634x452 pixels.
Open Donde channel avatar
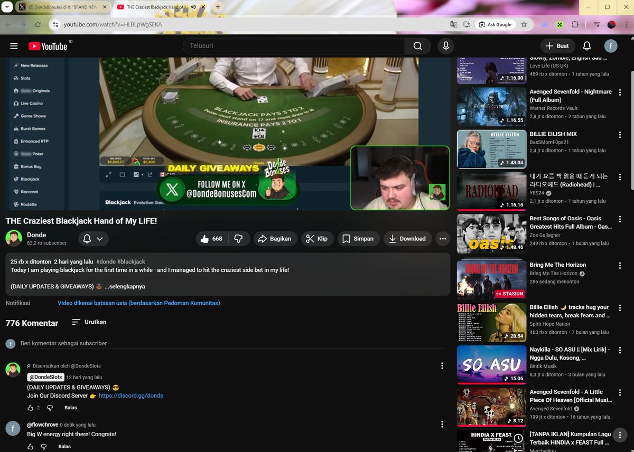click(x=14, y=238)
